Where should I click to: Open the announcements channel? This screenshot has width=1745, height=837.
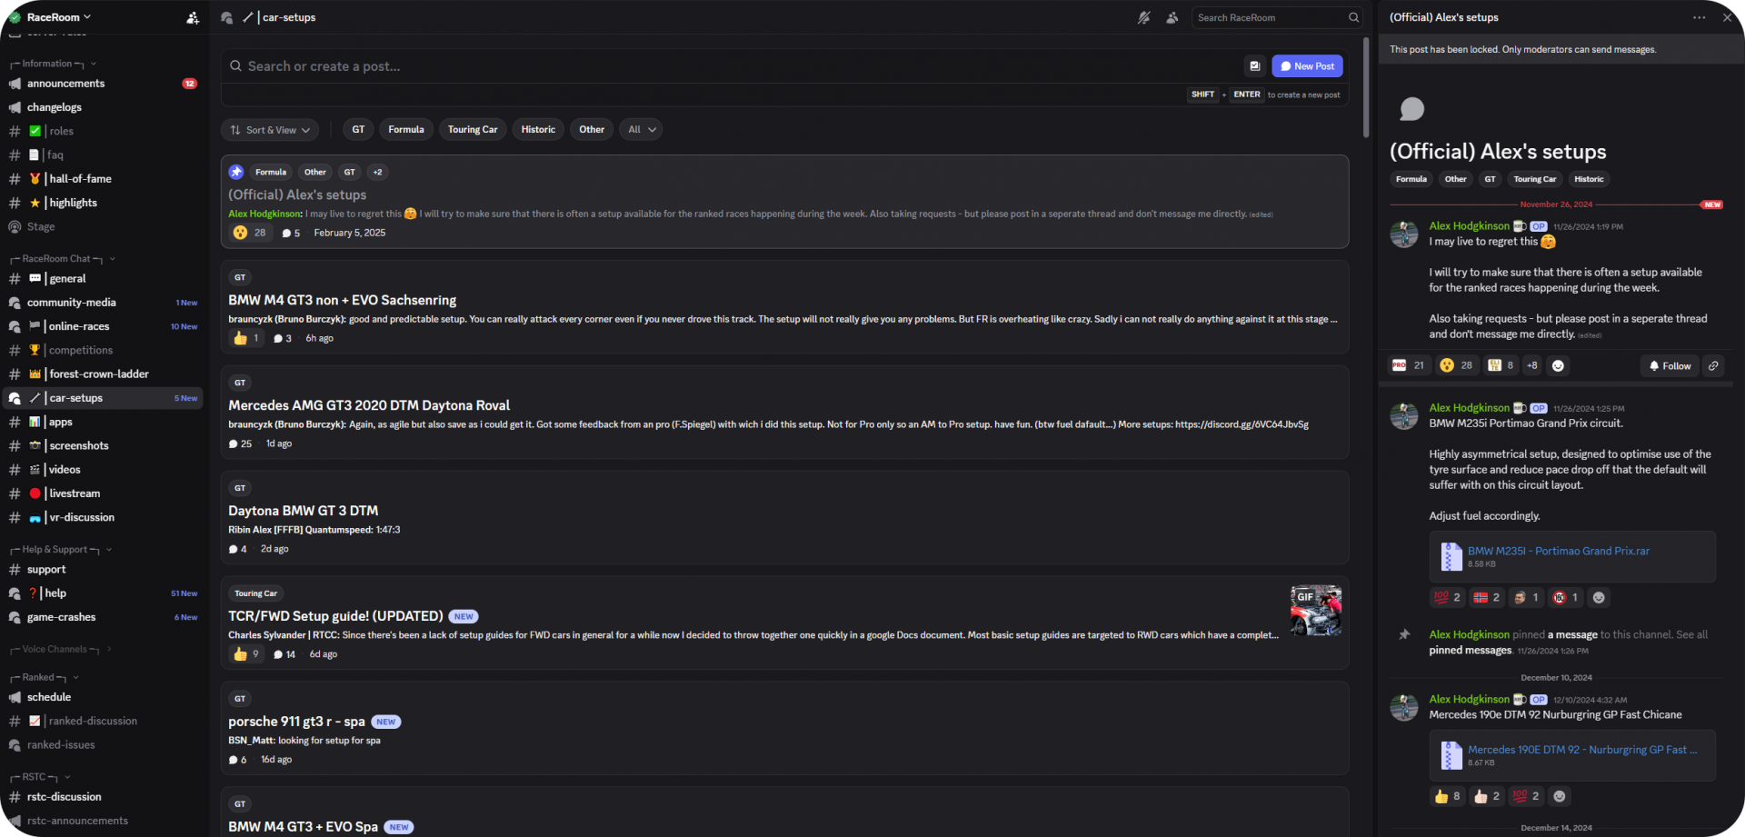click(104, 84)
